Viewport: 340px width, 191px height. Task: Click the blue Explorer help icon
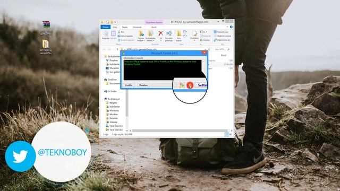pos(231,27)
